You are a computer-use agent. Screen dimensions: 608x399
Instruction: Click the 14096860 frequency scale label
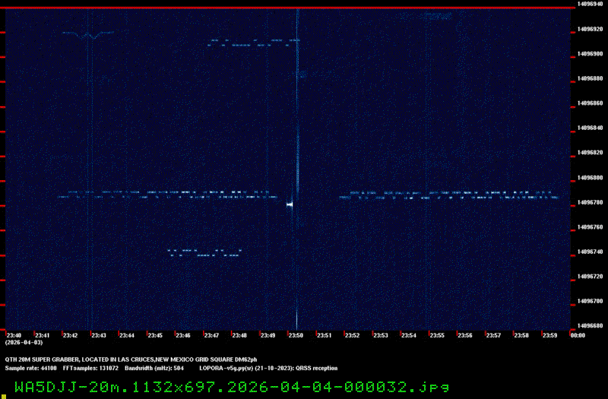[x=591, y=103]
